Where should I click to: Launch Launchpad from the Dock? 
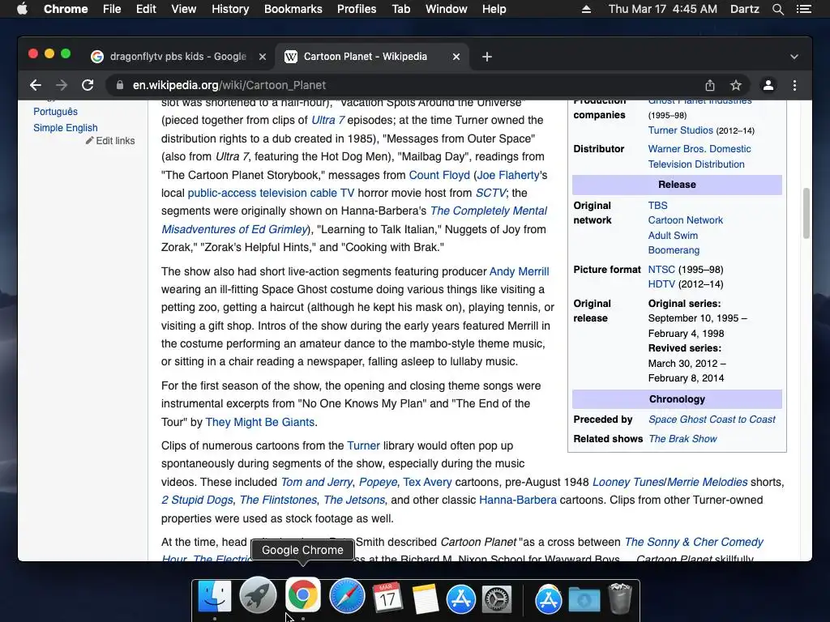(258, 597)
